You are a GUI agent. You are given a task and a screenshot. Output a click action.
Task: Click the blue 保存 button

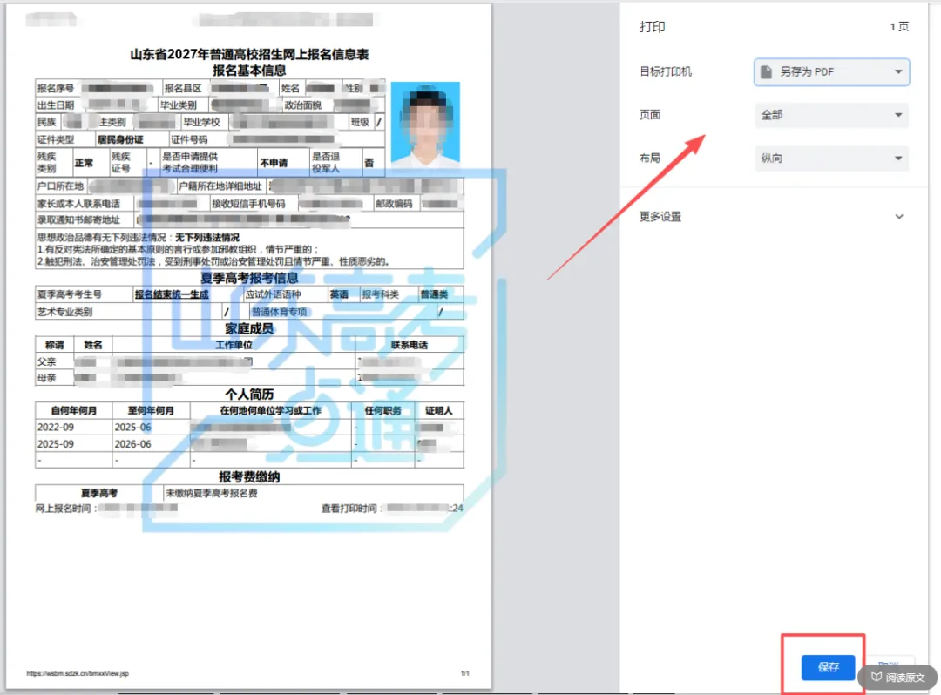pyautogui.click(x=828, y=667)
